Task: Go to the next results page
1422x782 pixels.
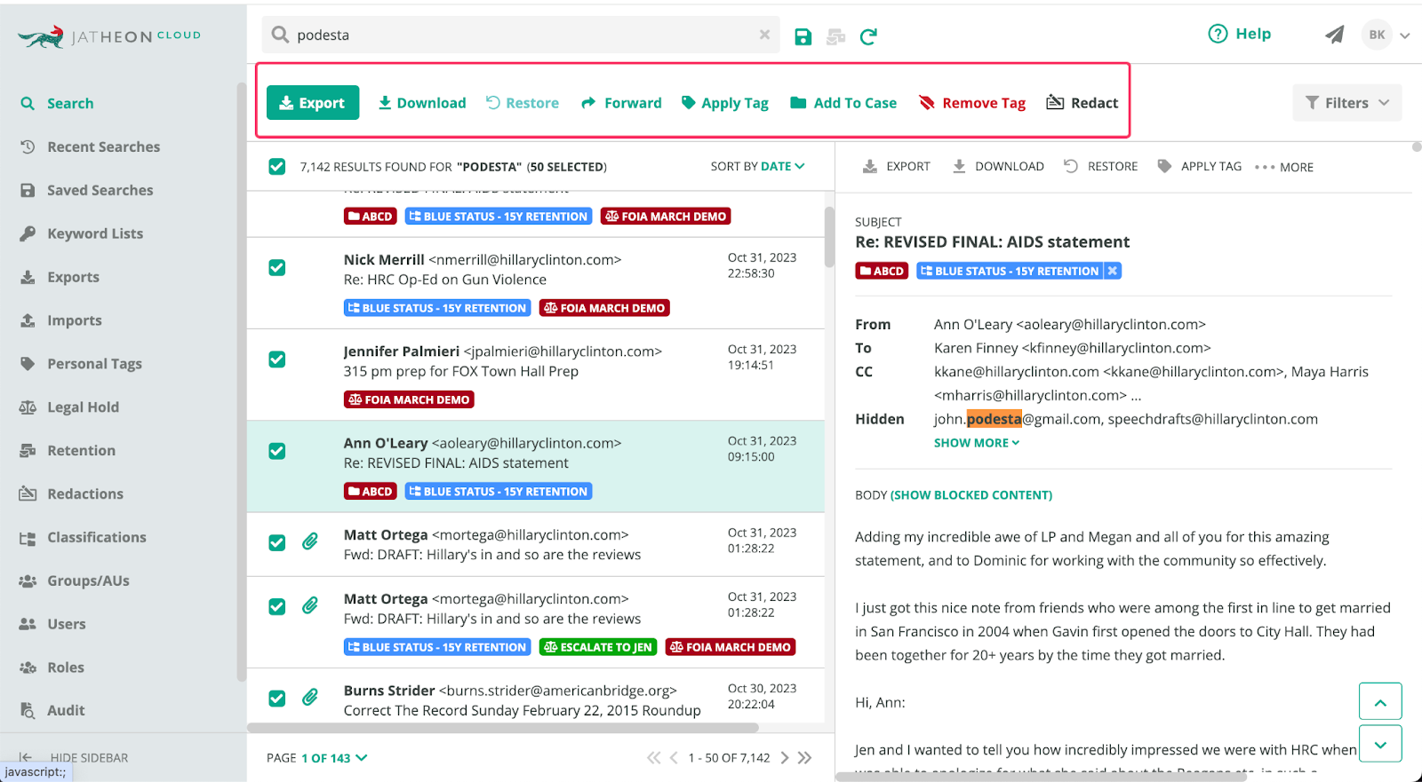Action: [x=785, y=758]
